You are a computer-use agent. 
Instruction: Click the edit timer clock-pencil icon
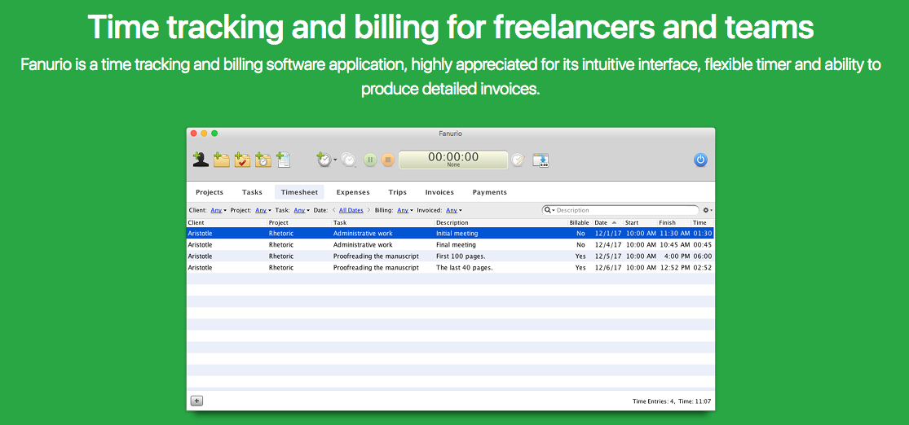point(518,160)
